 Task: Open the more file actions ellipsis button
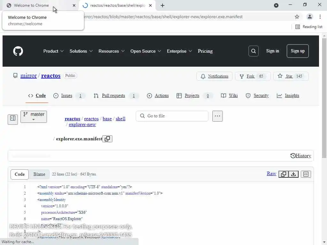click(x=217, y=116)
